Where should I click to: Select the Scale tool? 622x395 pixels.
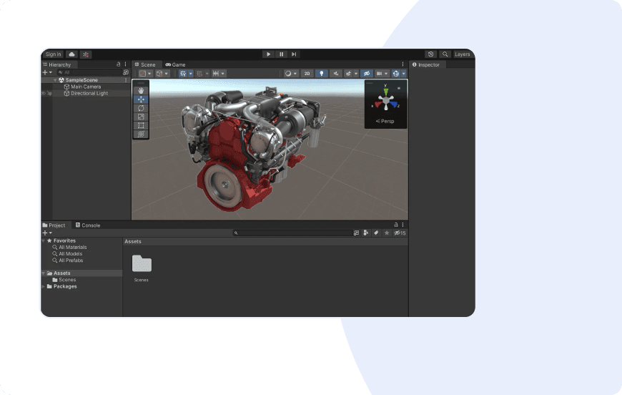141,117
